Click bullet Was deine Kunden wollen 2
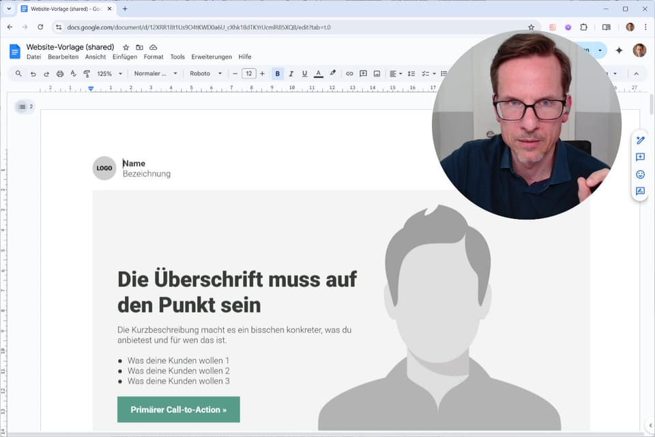The image size is (655, 437). [x=178, y=371]
